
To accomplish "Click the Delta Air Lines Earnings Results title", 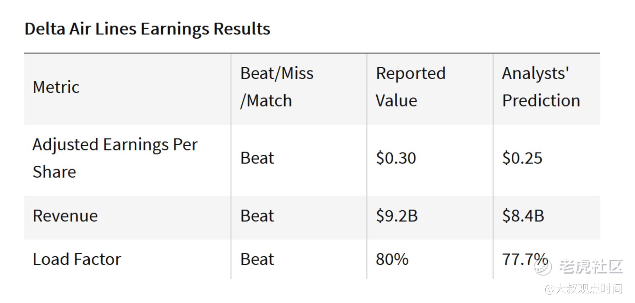I will click(x=147, y=29).
